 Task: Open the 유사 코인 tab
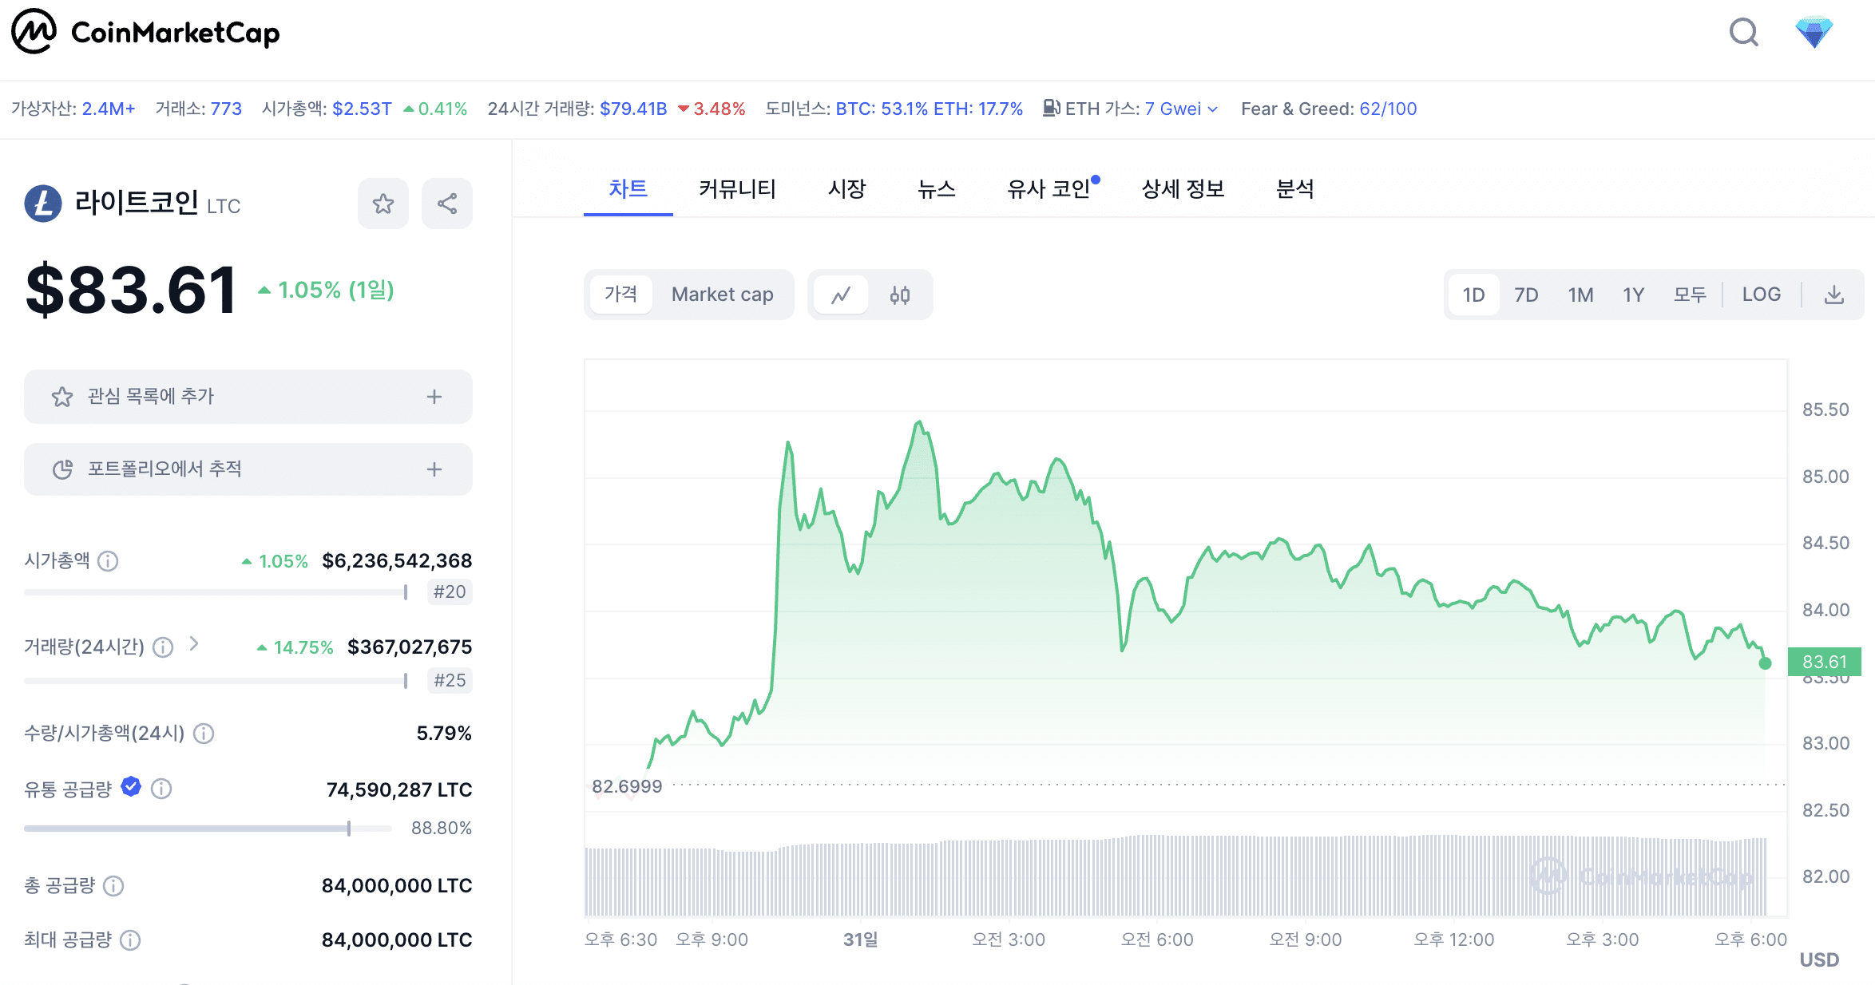1048,189
